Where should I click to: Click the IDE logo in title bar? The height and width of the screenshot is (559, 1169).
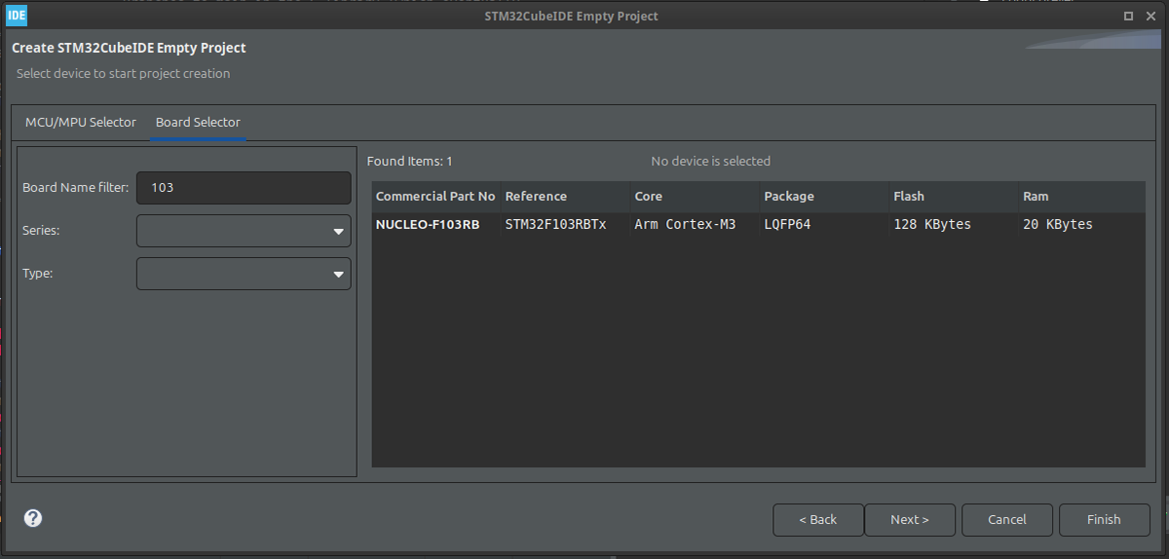click(17, 16)
